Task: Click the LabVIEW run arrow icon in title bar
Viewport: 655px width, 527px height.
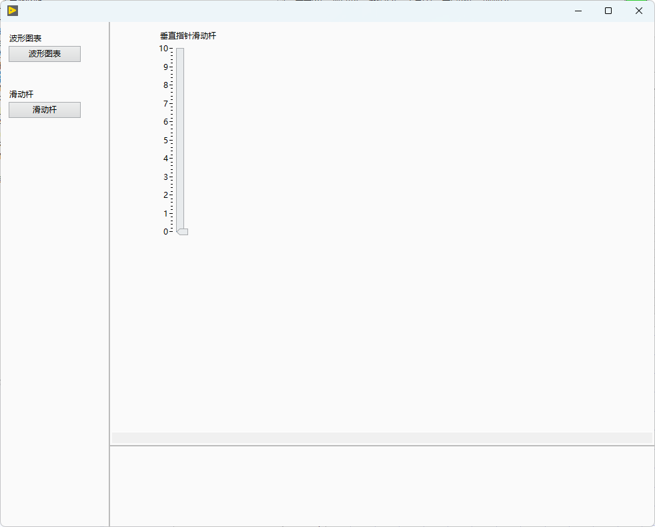Action: [13, 11]
